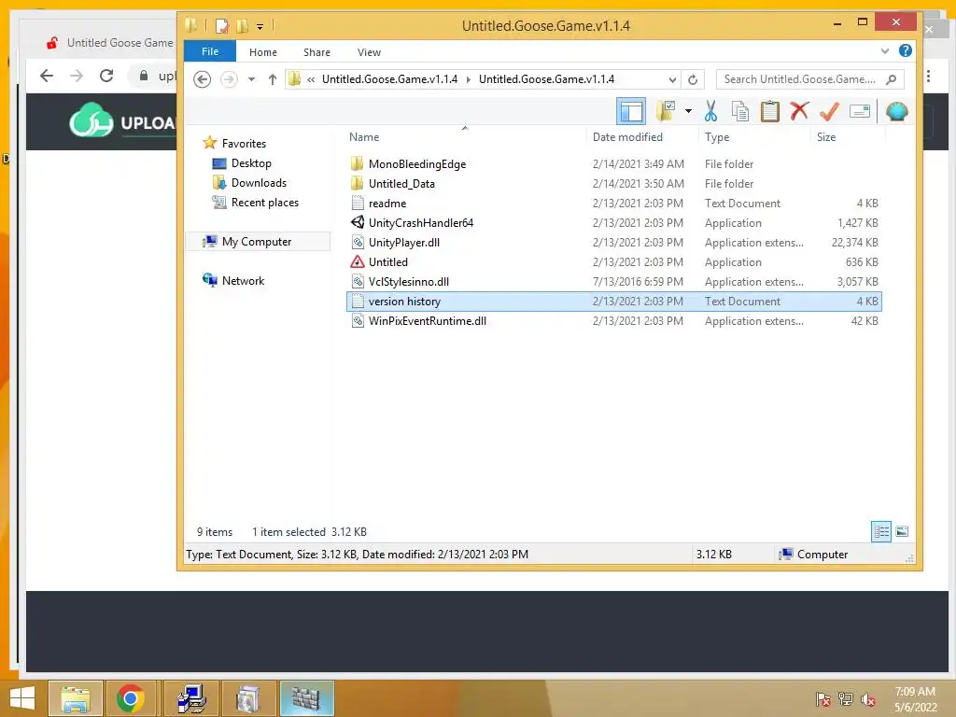Viewport: 956px width, 717px height.
Task: Click the New Folder quick access icon
Action: click(242, 25)
